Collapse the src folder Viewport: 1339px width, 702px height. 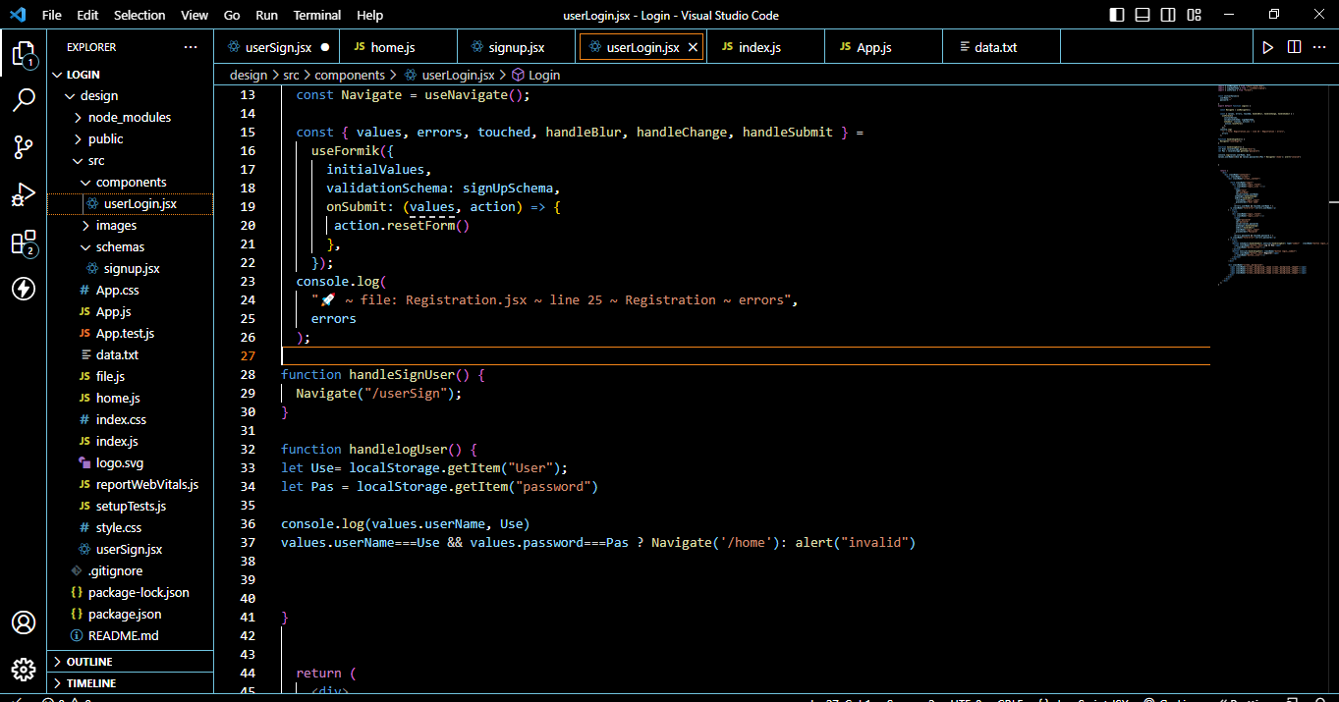(130, 160)
